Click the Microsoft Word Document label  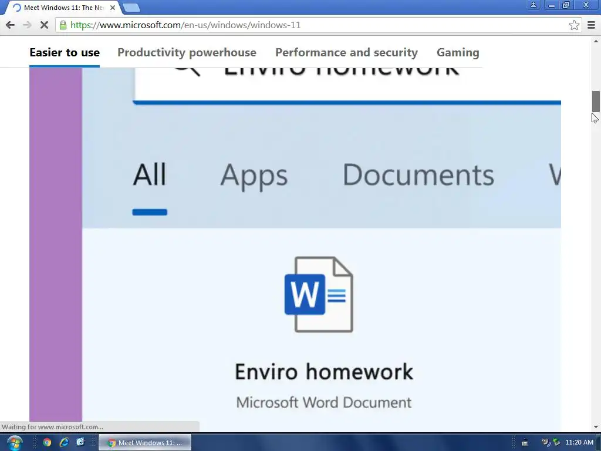[x=324, y=403]
